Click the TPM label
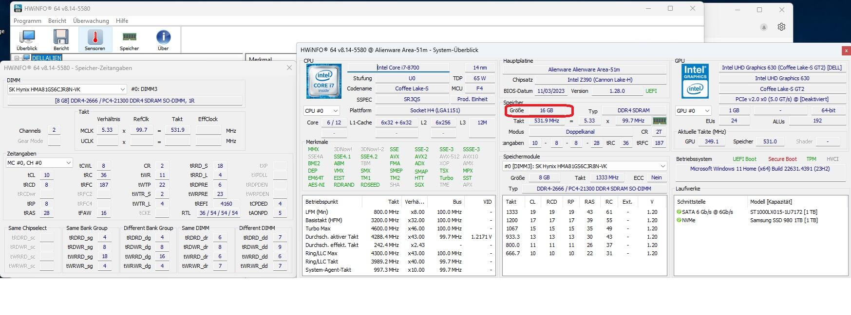 coord(811,159)
